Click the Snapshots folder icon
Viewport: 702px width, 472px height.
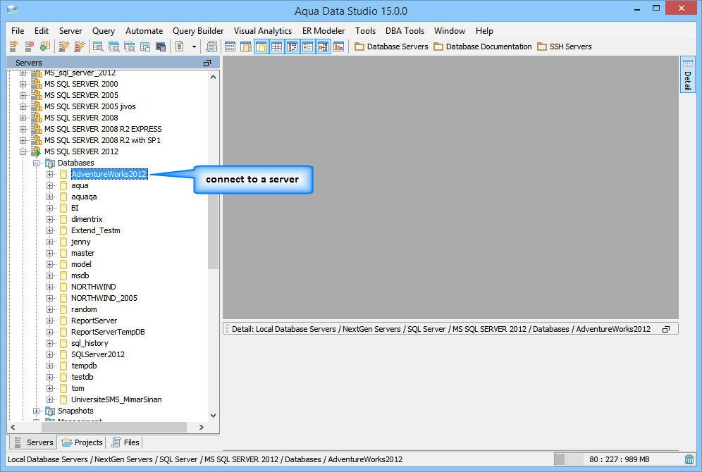[50, 411]
